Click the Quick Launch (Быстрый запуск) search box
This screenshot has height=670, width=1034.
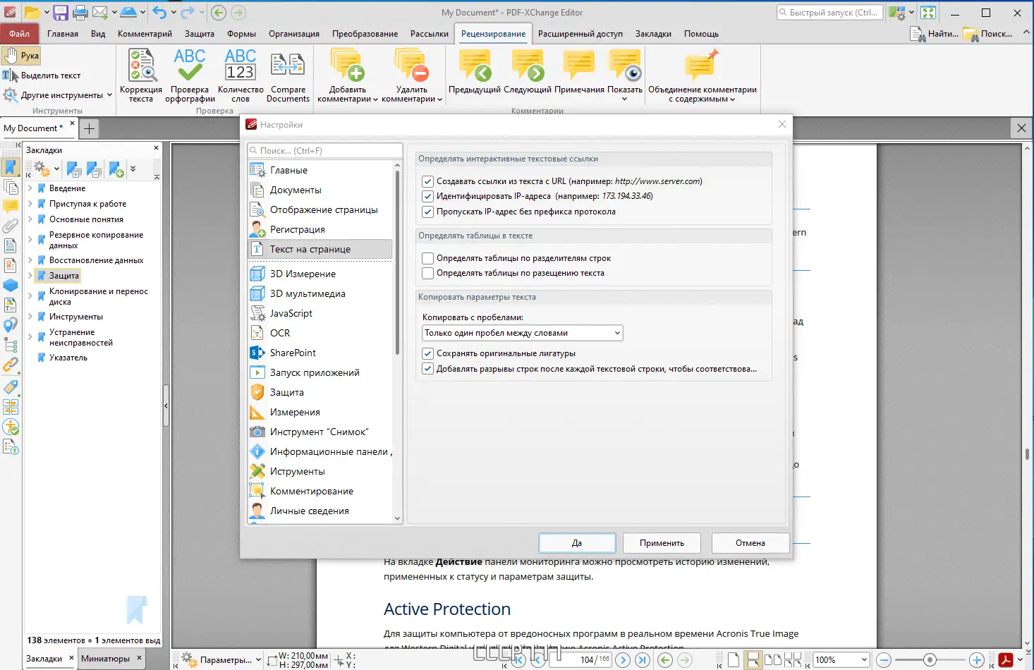(x=829, y=12)
